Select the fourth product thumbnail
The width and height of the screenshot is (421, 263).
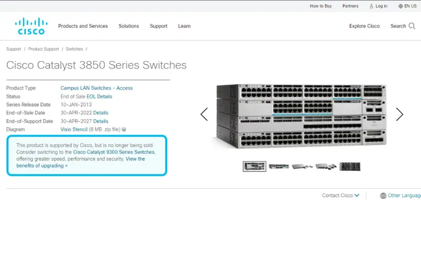(326, 166)
